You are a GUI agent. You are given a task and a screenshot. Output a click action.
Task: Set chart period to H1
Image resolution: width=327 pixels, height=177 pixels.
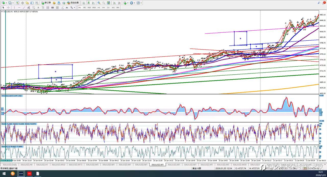tap(99, 7)
